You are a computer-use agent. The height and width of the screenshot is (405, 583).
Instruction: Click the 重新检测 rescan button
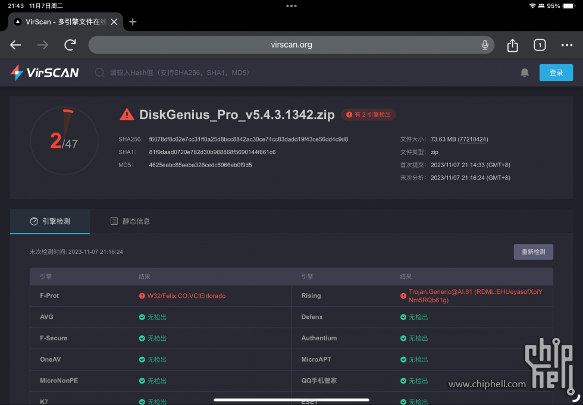(x=533, y=252)
